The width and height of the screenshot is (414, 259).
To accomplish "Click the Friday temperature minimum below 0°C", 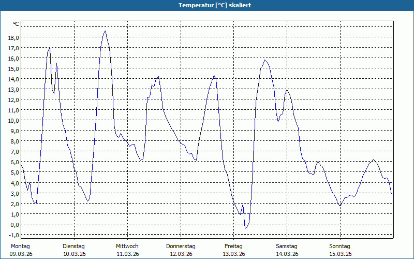I will [245, 228].
